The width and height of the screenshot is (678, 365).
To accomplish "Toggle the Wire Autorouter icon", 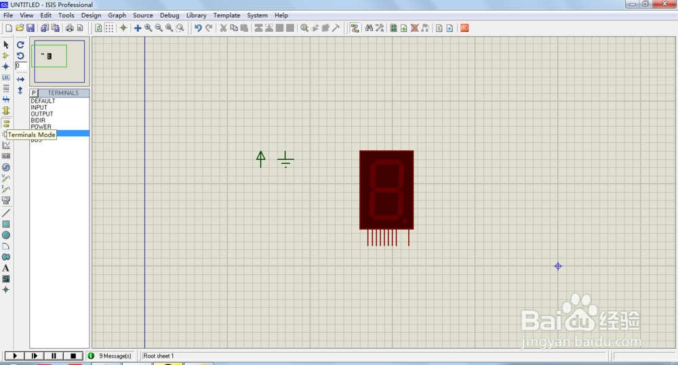I will pyautogui.click(x=355, y=28).
